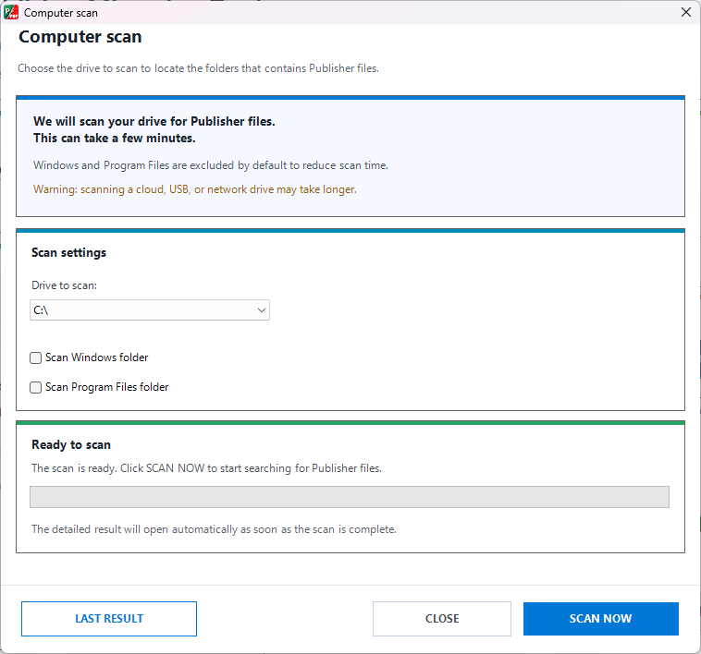This screenshot has width=701, height=654.
Task: Click 'Choose the drive to scan' subtitle
Action: pyautogui.click(x=198, y=68)
